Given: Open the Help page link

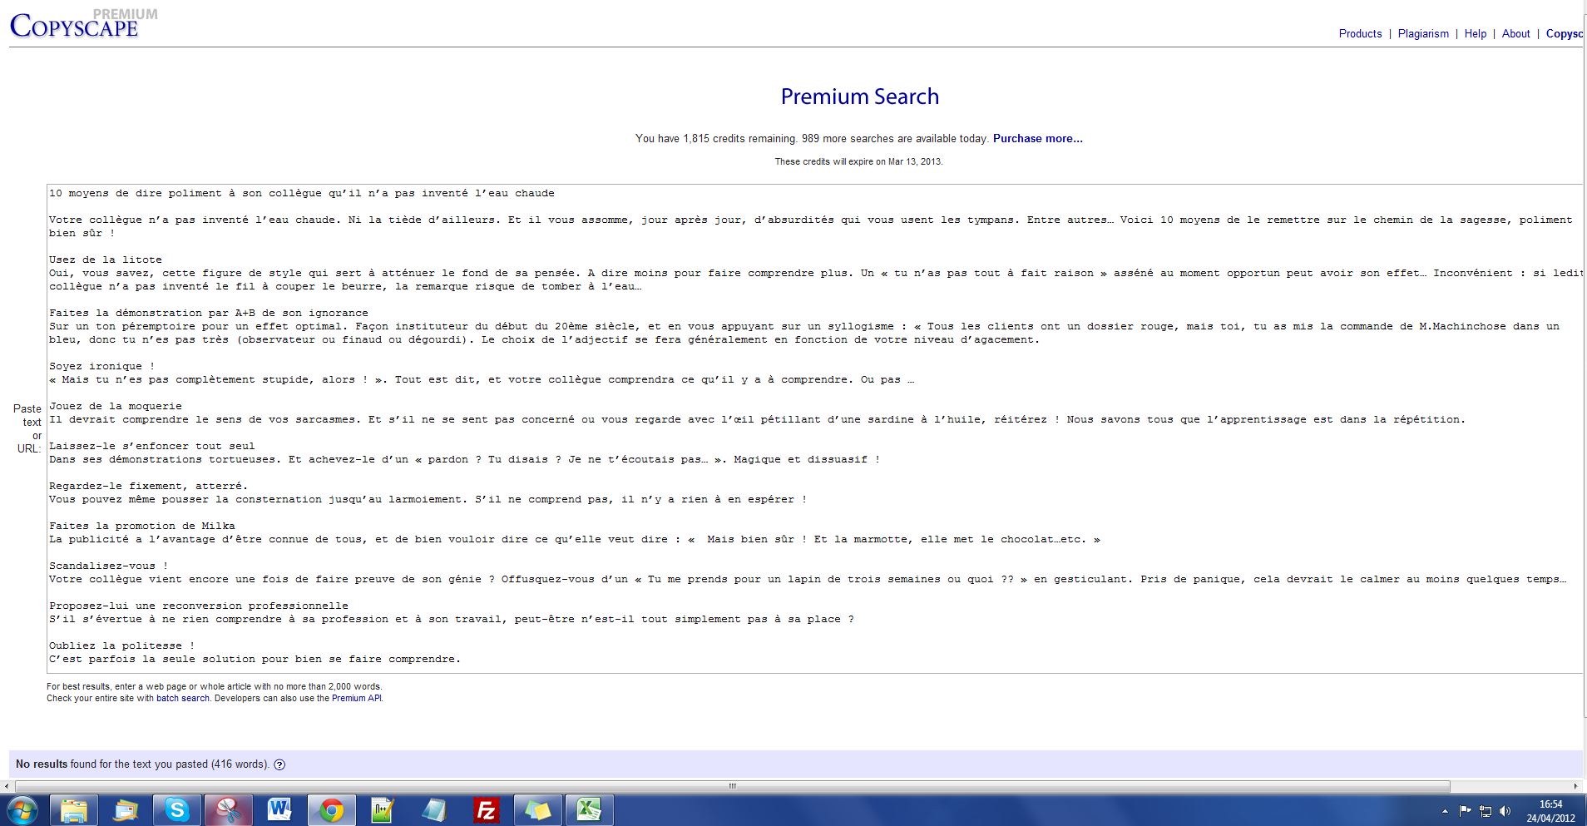Looking at the screenshot, I should (x=1475, y=34).
